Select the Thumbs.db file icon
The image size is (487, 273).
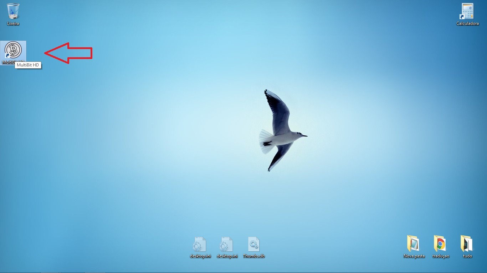click(x=254, y=245)
